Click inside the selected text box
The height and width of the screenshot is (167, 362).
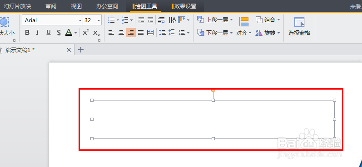click(213, 119)
